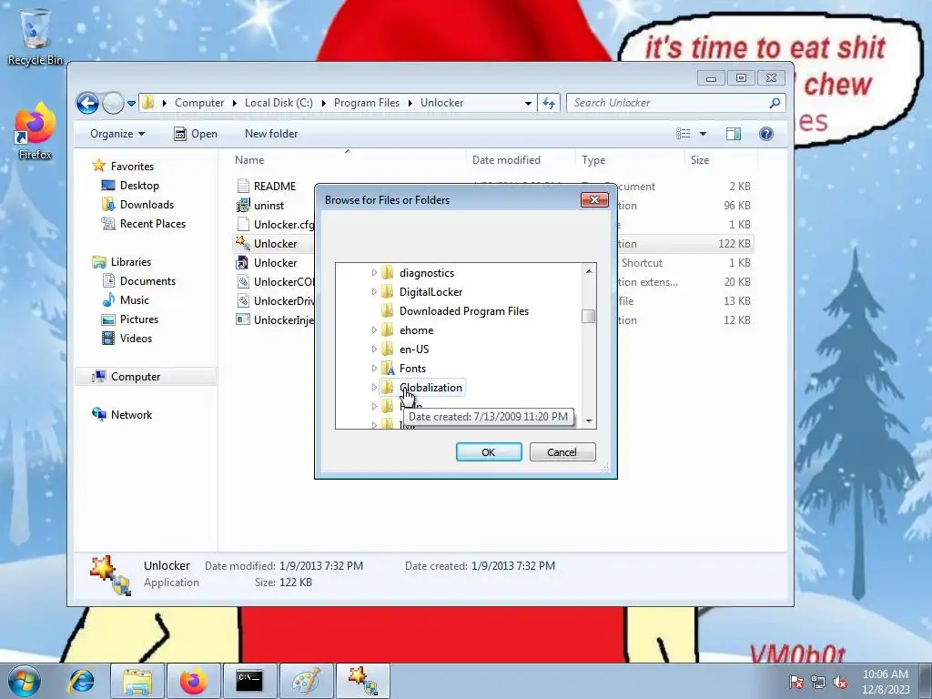Open Explorer help question-mark icon

(766, 134)
